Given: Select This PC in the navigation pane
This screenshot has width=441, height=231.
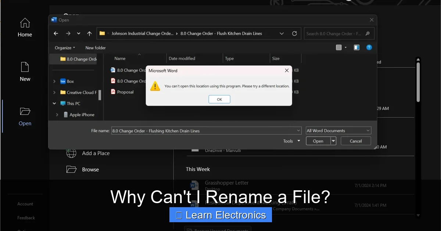Looking at the screenshot, I should (x=73, y=103).
